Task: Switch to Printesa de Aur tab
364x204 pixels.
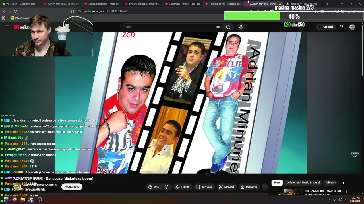Action: (x=223, y=4)
